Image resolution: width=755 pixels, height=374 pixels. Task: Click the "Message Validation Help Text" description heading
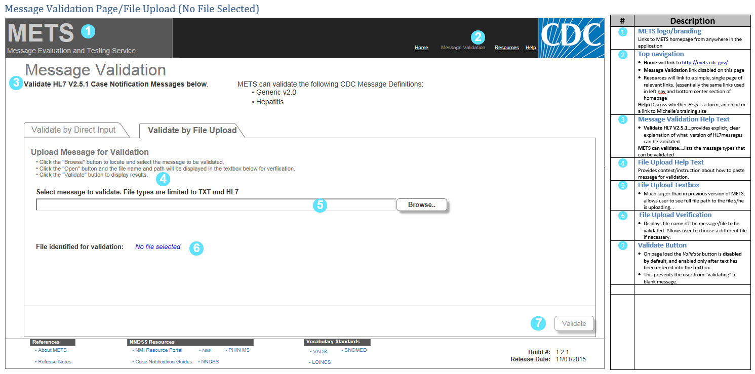[684, 119]
